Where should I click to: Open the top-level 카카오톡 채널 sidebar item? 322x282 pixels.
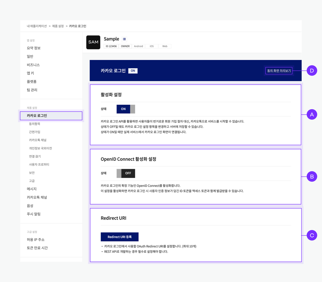point(37,197)
